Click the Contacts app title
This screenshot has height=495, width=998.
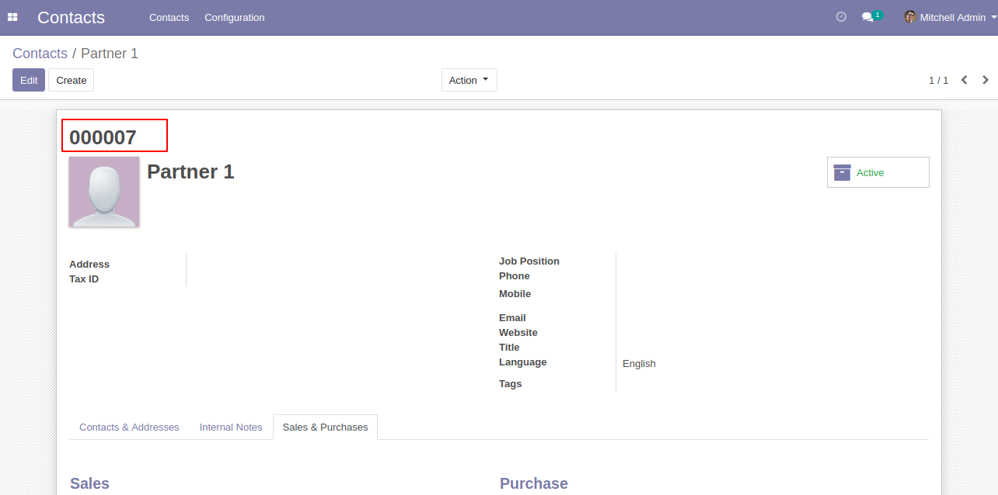pyautogui.click(x=71, y=17)
